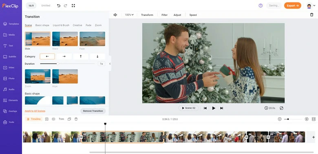Click the timeline horizontal scrollbar
This screenshot has width=318, height=154.
tap(201, 152)
